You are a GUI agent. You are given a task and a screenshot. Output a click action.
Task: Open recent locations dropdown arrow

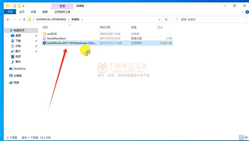20,19
